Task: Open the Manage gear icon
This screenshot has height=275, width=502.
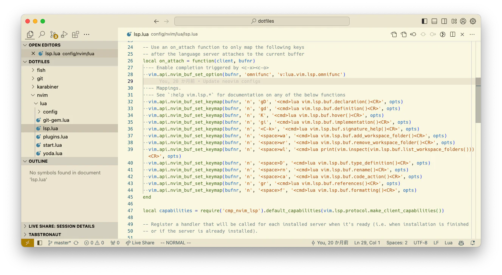Action: (x=473, y=21)
